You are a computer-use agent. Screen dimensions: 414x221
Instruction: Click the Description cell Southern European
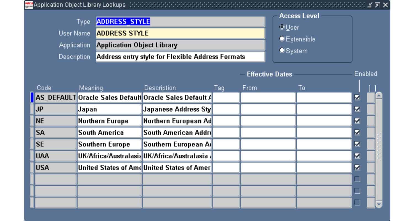(x=177, y=144)
